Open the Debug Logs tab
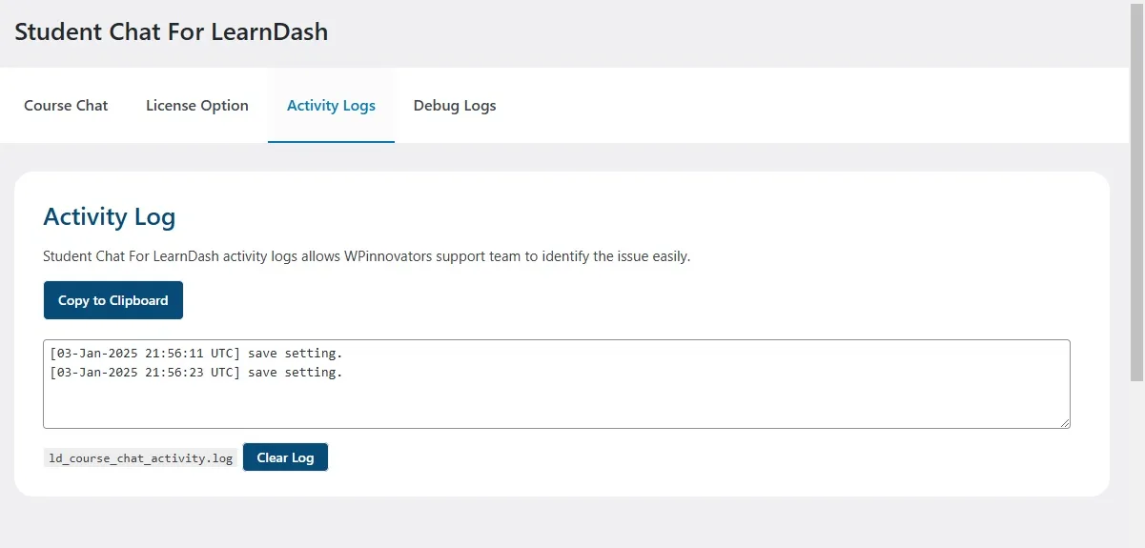The width and height of the screenshot is (1145, 548). click(455, 106)
